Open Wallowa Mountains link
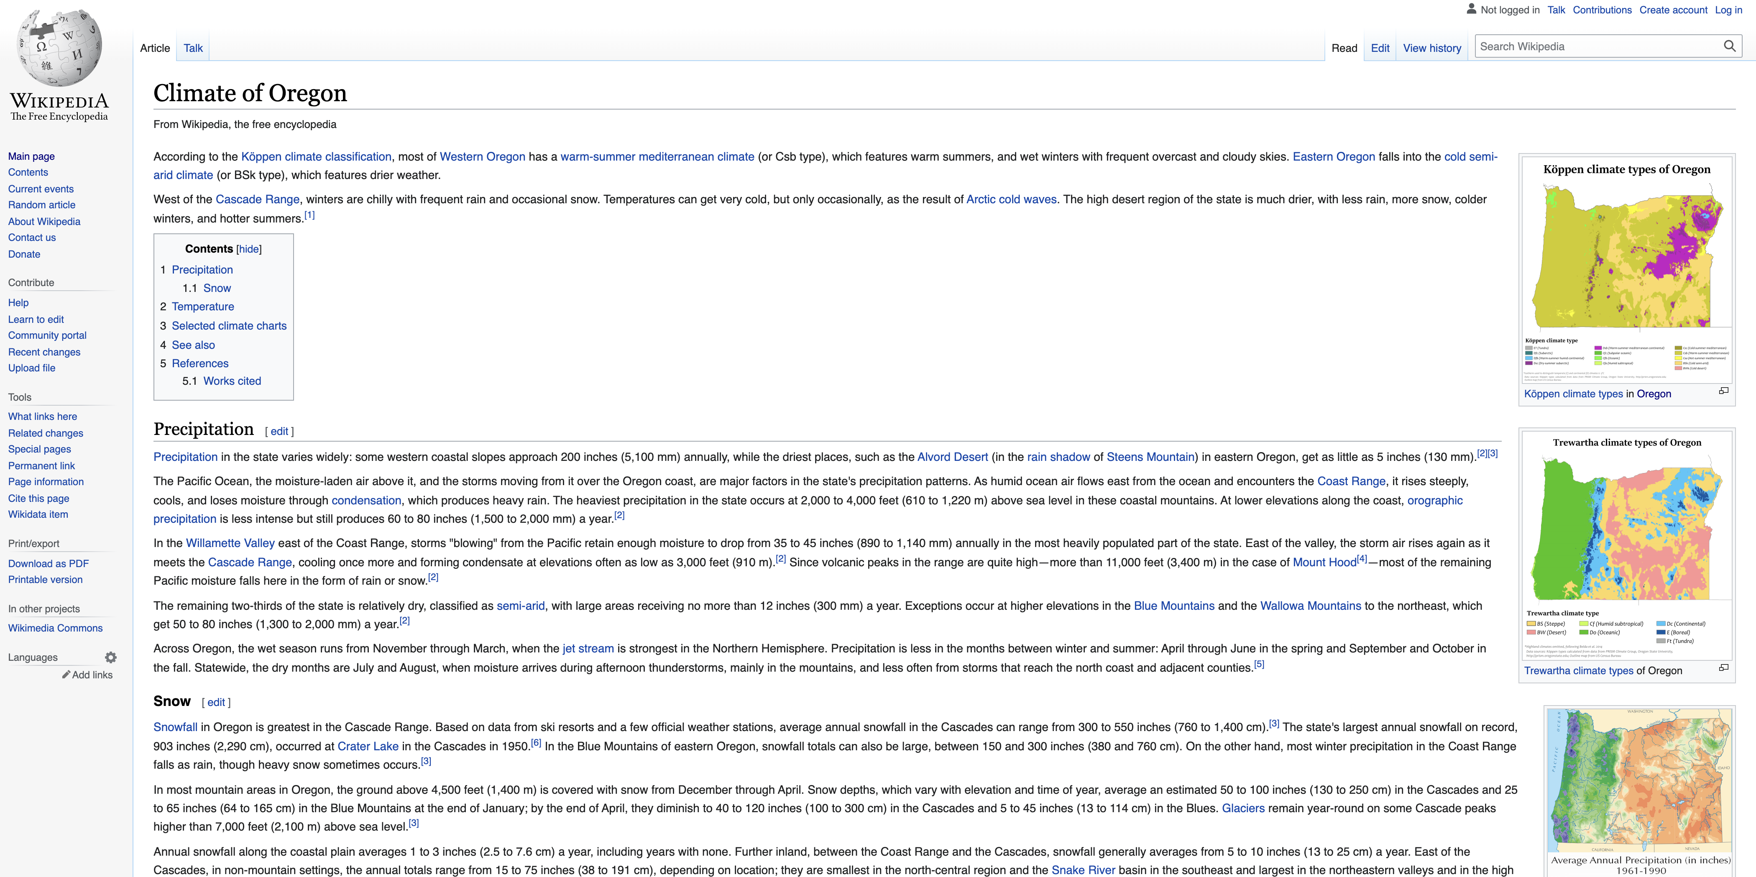The height and width of the screenshot is (877, 1756). click(x=1310, y=606)
